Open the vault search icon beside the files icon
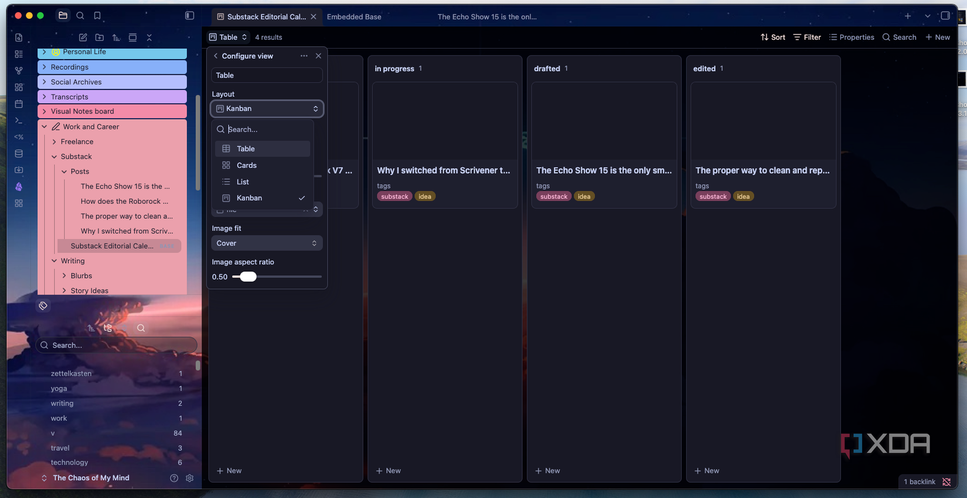967x498 pixels. coord(80,16)
